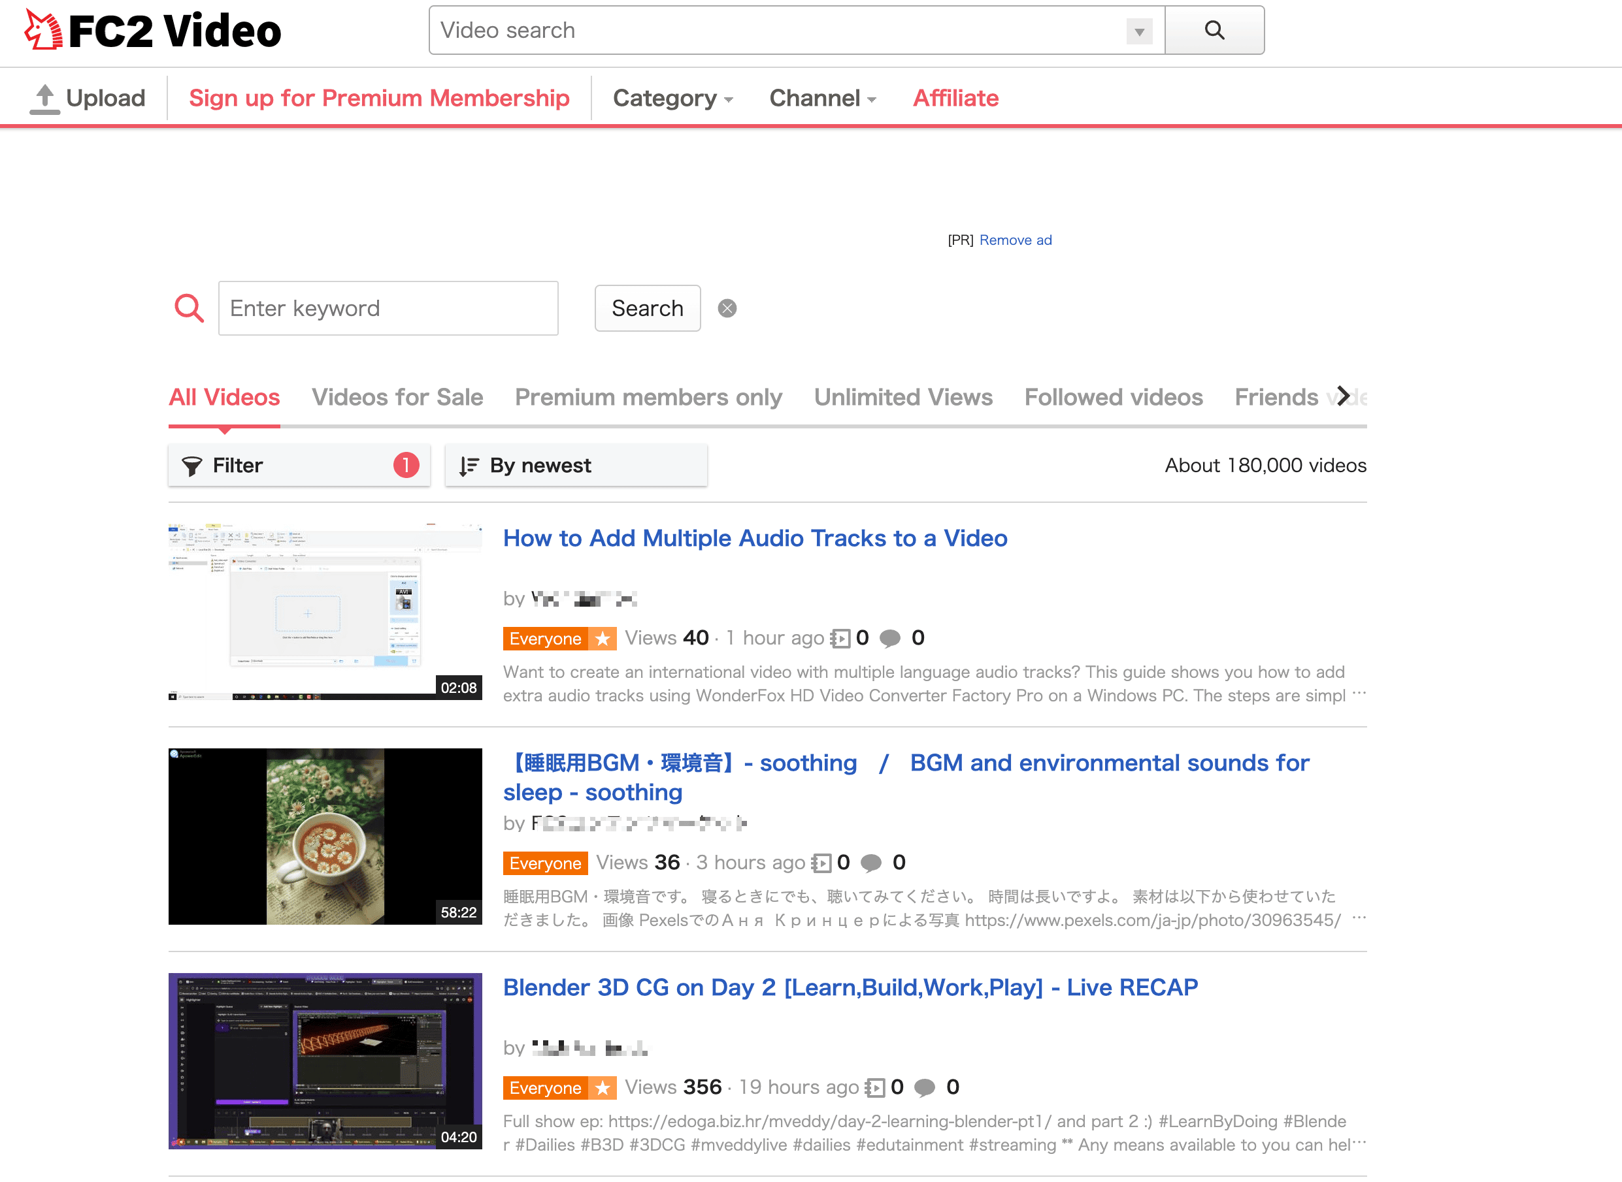Click the star badge on first video
1622x1182 pixels.
(x=603, y=638)
